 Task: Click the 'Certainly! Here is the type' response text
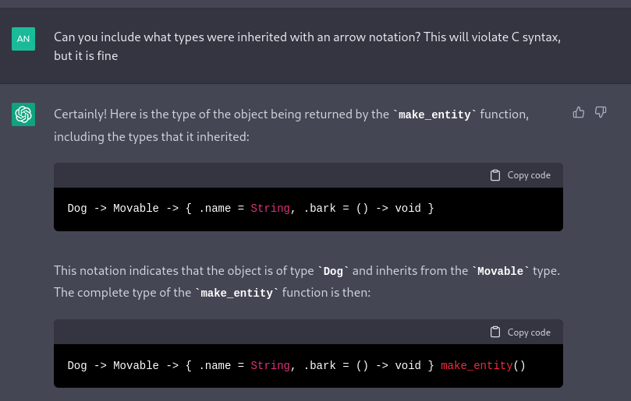click(292, 125)
